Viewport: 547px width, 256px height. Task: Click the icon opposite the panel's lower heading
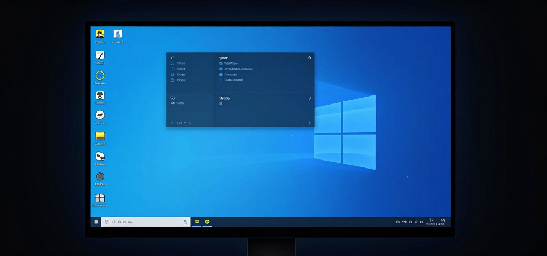[x=309, y=98]
